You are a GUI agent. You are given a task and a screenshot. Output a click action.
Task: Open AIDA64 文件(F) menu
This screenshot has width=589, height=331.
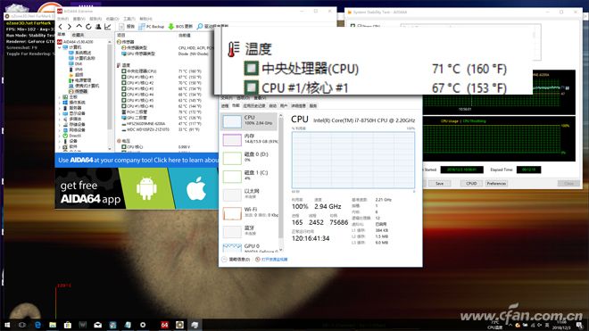tap(62, 19)
